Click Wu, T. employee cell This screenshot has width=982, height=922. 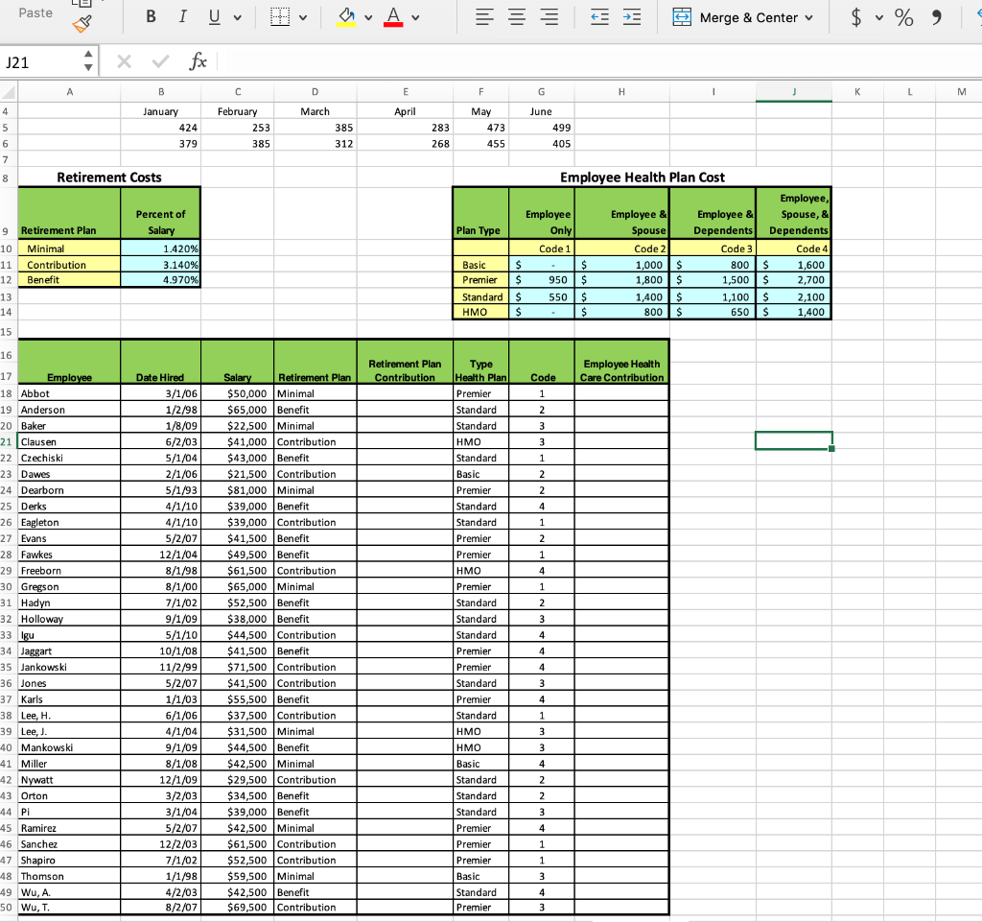pyautogui.click(x=69, y=907)
